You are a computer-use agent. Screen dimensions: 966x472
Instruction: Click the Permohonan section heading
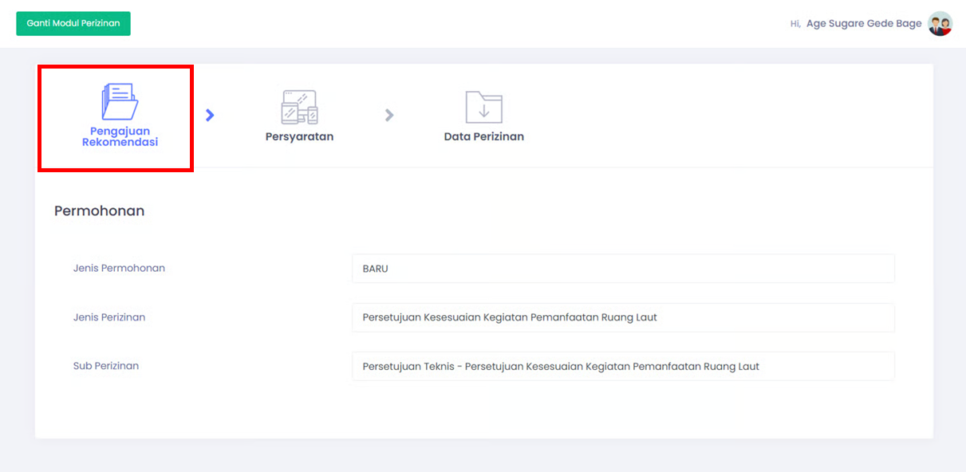99,211
